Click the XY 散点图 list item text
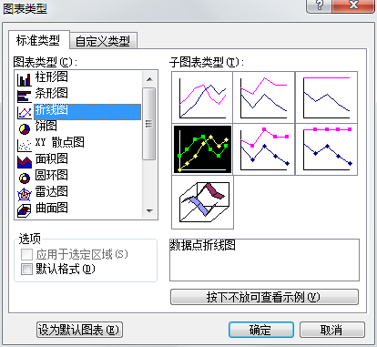The image size is (377, 347). (60, 142)
